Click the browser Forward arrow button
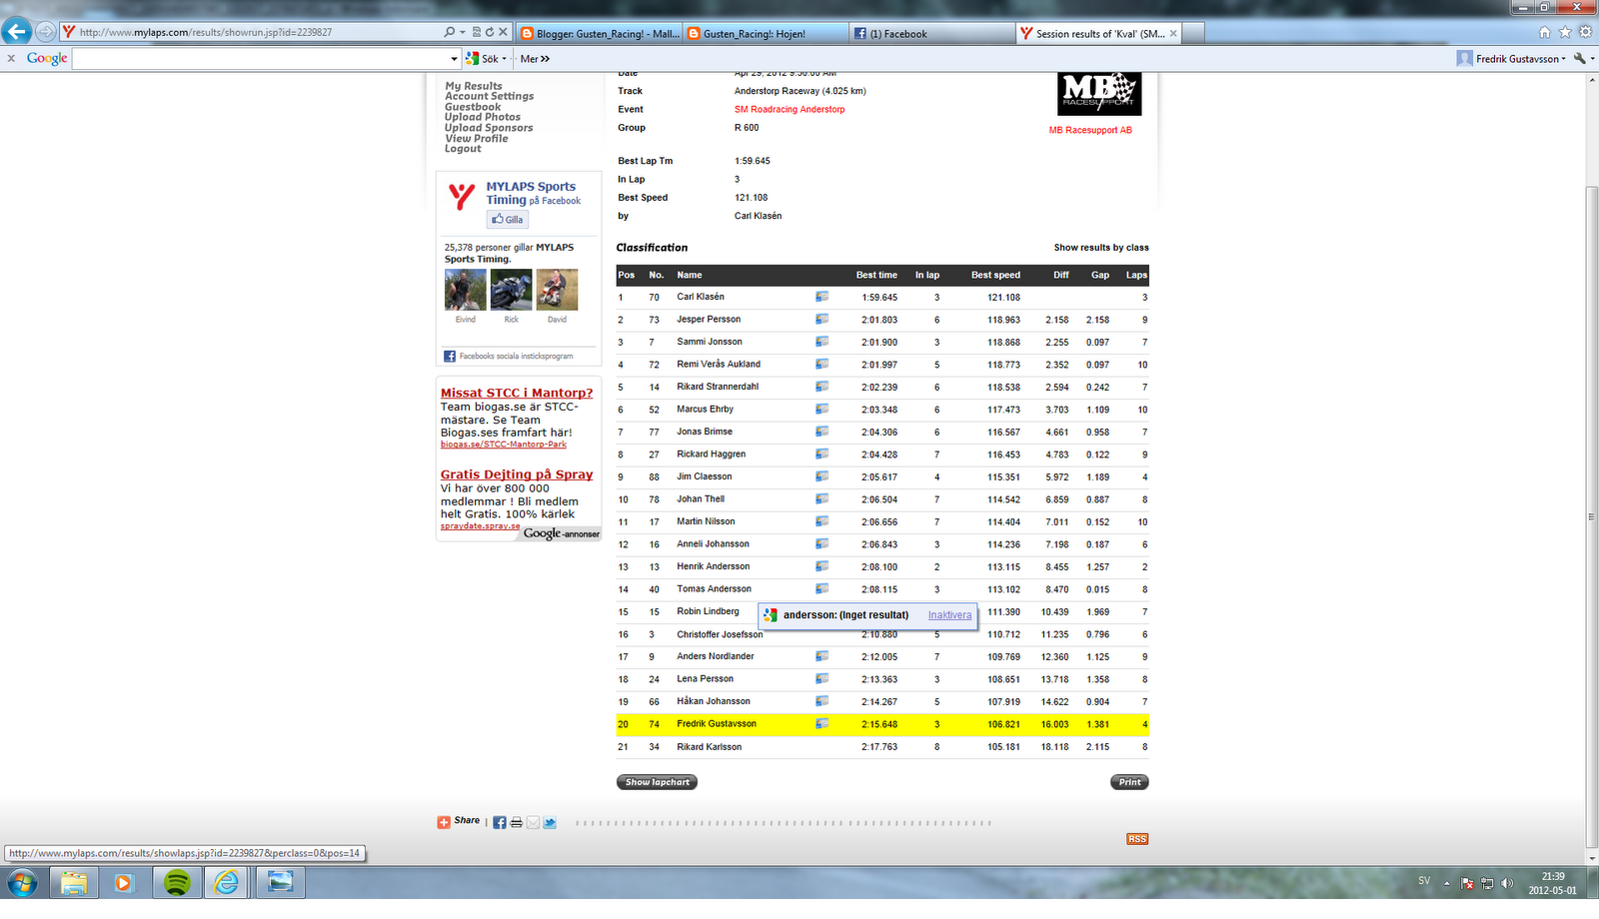 (46, 32)
